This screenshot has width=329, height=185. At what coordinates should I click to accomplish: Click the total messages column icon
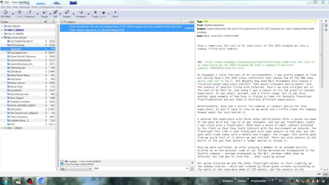53,22
